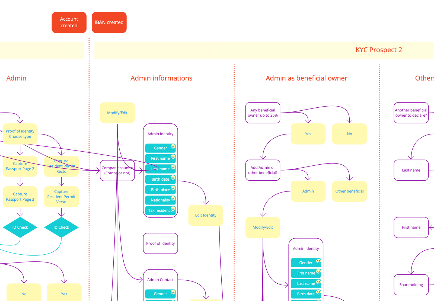Select the KYC Prospect 2 banner title

pos(379,50)
